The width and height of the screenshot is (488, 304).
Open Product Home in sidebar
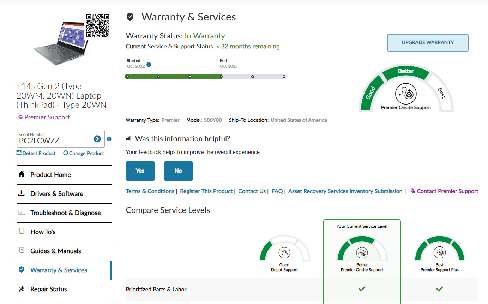pyautogui.click(x=50, y=175)
